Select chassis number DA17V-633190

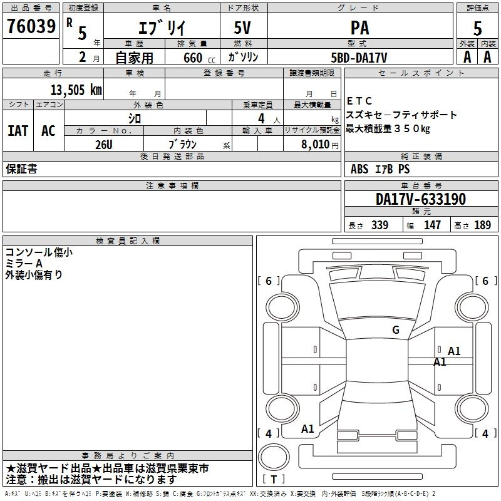pyautogui.click(x=421, y=199)
